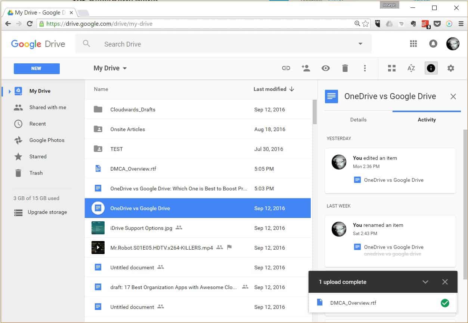Open the file renamed Sat 2:43 PM
Screen dimensions: 468x323
394,247
